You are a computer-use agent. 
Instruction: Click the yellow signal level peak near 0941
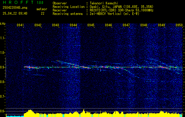(x=30, y=113)
